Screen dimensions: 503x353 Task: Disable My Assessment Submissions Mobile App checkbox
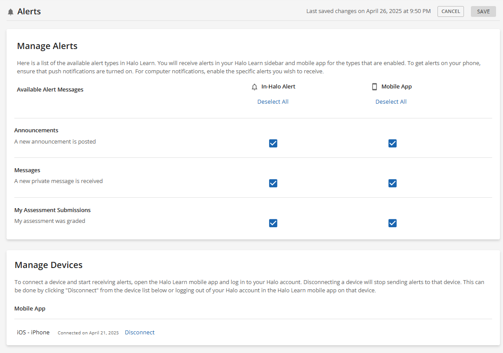392,223
